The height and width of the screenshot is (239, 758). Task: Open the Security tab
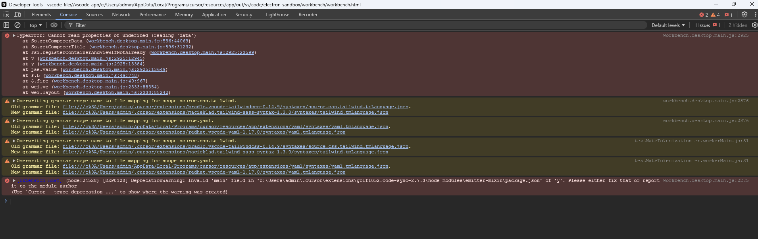[244, 15]
